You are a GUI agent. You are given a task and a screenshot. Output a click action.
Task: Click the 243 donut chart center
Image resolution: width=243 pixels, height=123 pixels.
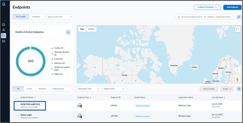31,61
